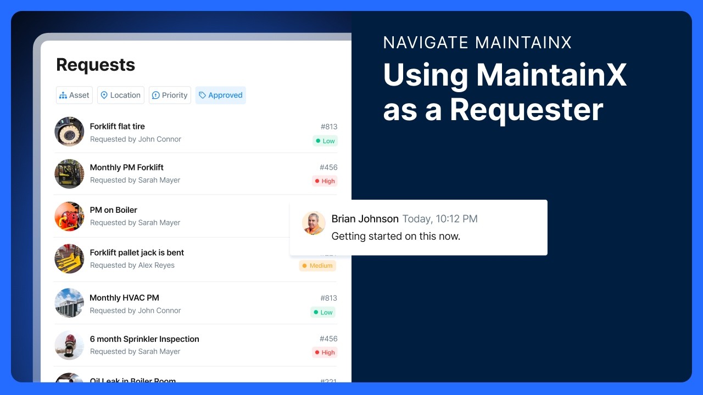The height and width of the screenshot is (395, 703).
Task: Select the 'Monthly HVAC PM' request title
Action: (125, 297)
